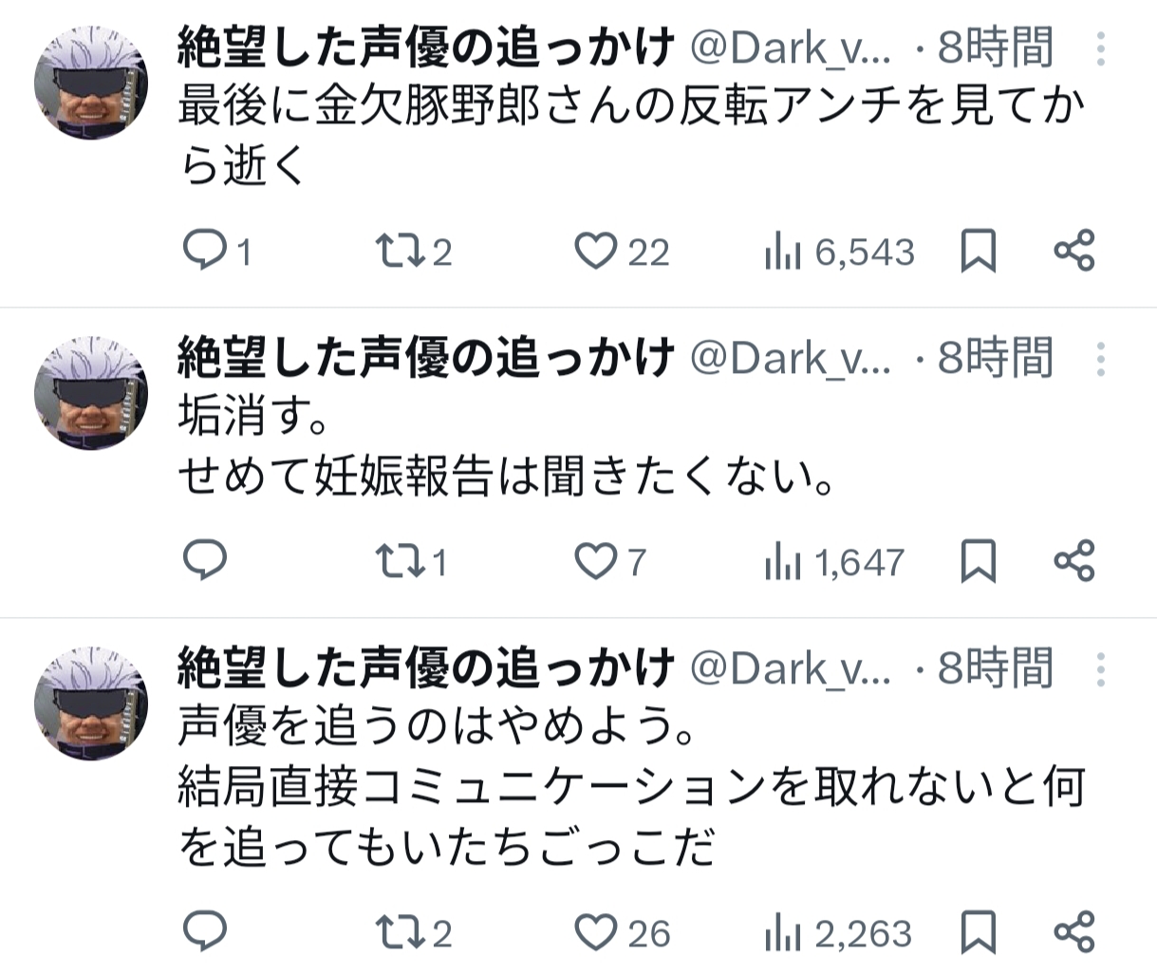Open more options for the bottom post
The width and height of the screenshot is (1157, 974).
click(1100, 669)
